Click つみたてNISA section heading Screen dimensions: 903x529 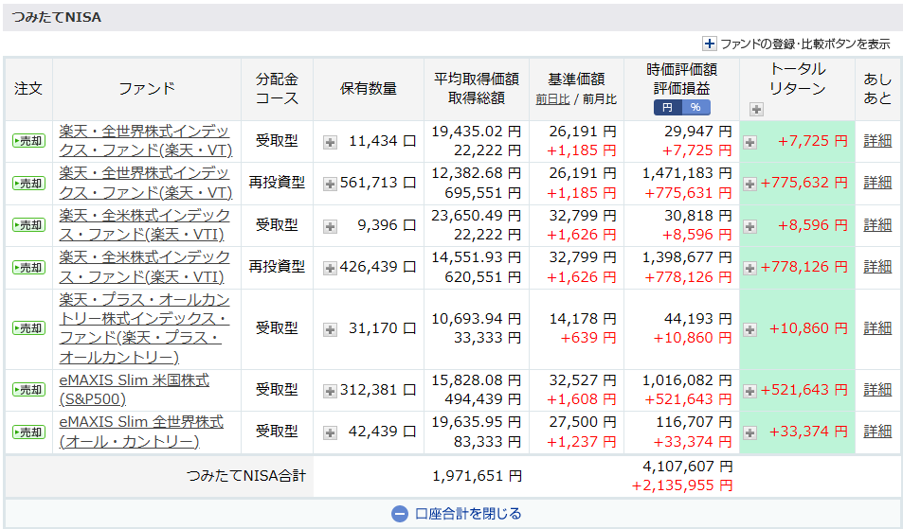(x=57, y=17)
